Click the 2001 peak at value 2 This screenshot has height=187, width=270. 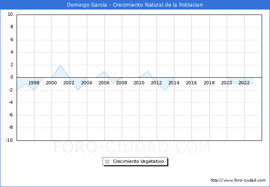point(60,65)
